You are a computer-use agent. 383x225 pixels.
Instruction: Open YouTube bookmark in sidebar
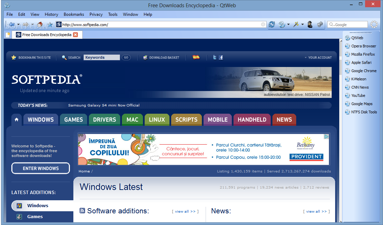point(355,96)
